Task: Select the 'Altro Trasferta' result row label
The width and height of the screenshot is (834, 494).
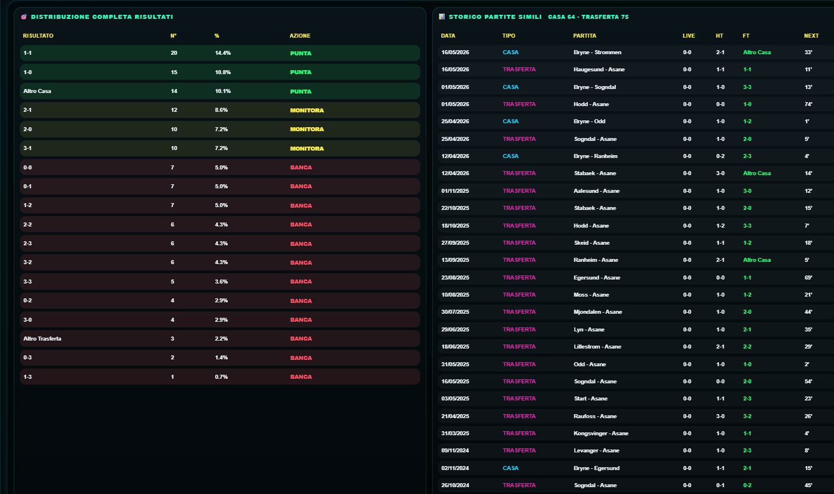Action: (x=42, y=339)
